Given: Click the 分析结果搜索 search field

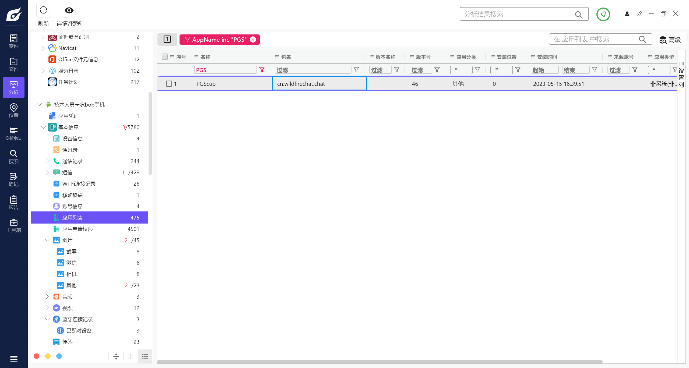Looking at the screenshot, I should click(x=519, y=14).
